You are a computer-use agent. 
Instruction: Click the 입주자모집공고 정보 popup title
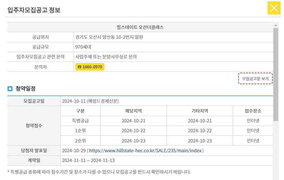[34, 10]
